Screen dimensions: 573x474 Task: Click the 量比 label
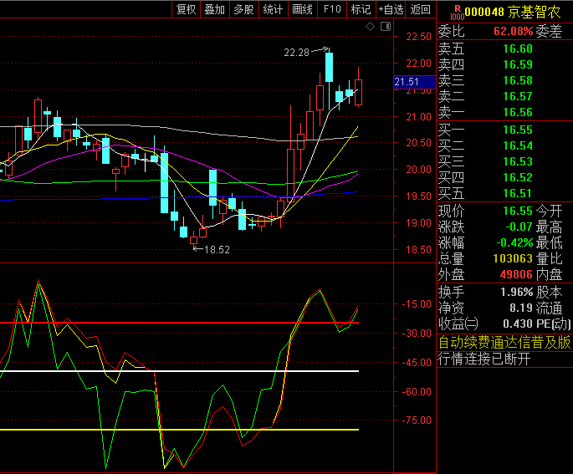(x=549, y=258)
